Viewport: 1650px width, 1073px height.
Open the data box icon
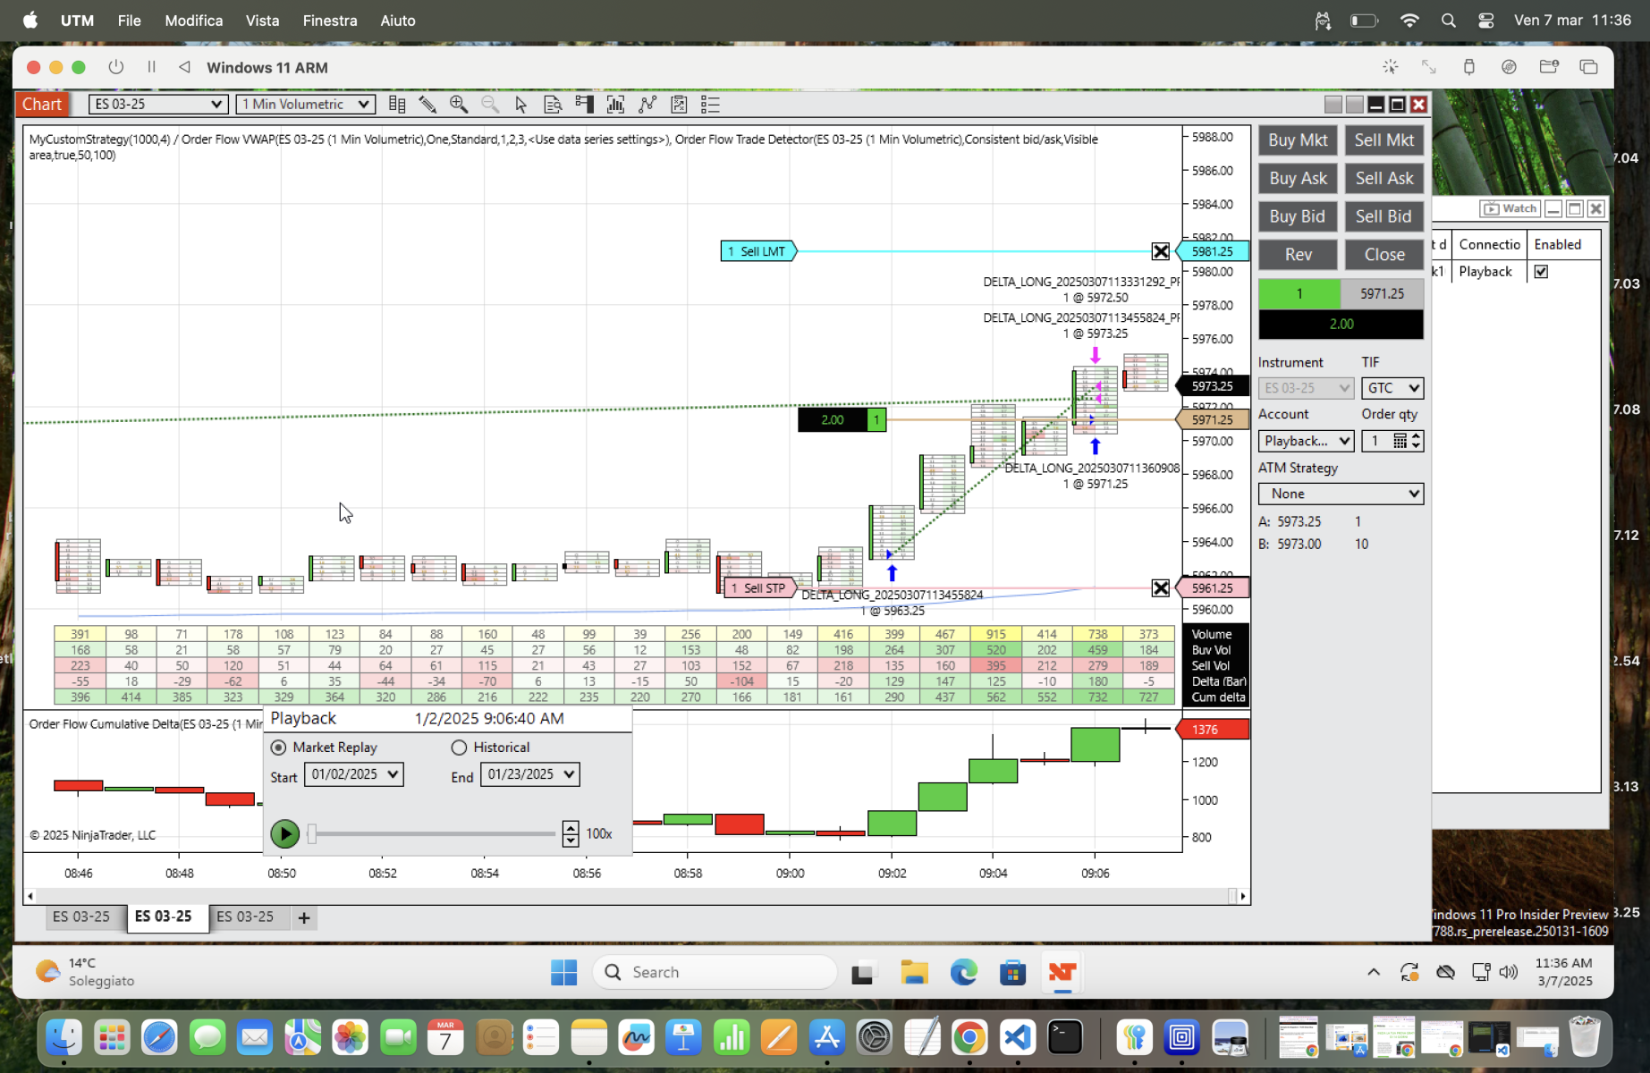[x=553, y=105]
